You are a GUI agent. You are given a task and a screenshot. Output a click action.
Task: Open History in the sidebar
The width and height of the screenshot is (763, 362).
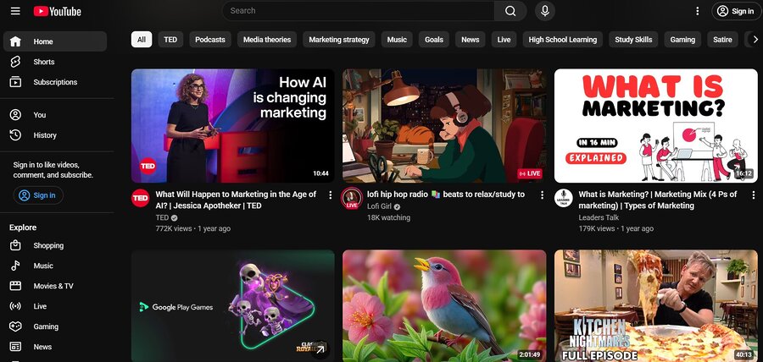tap(45, 135)
